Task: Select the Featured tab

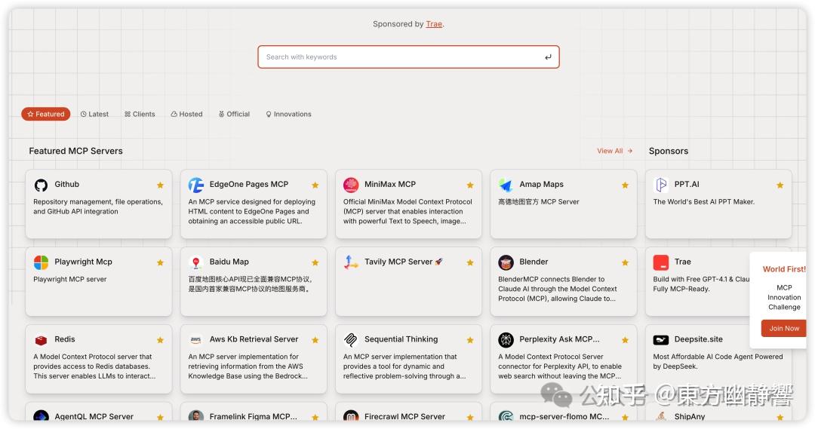Action: coord(46,114)
